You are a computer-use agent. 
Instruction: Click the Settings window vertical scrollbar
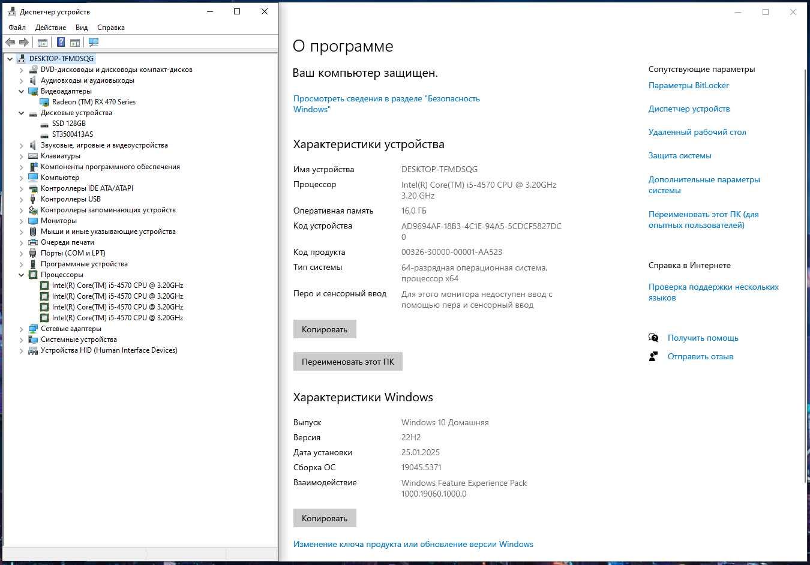(x=806, y=275)
